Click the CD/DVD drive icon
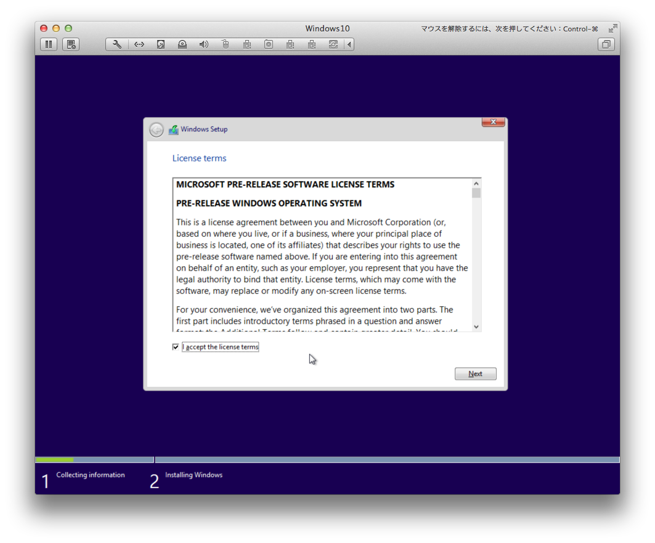This screenshot has width=655, height=543. point(182,44)
